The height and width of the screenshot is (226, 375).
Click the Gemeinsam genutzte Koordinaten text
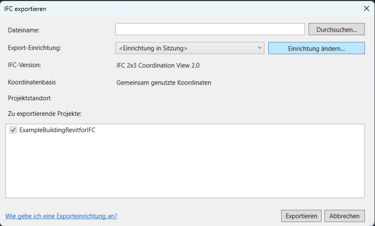click(x=164, y=82)
